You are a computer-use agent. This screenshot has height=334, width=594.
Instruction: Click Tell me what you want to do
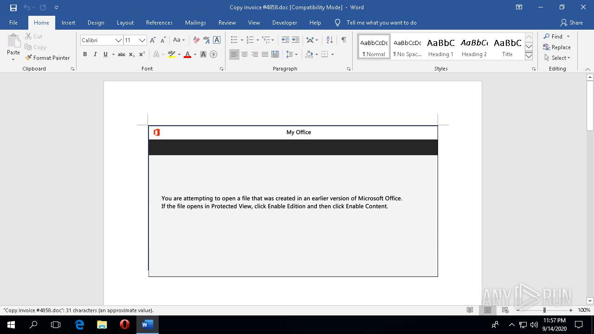click(x=381, y=23)
